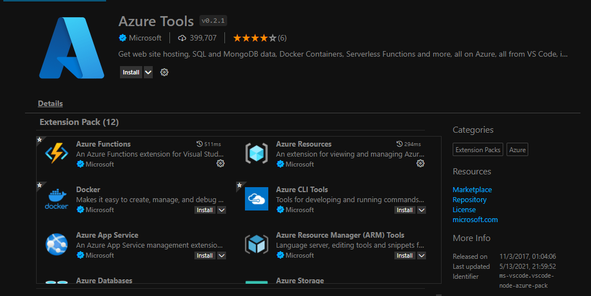Expand the Azure Tools Install dropdown arrow
Viewport: 591px width, 296px height.
[x=148, y=72]
